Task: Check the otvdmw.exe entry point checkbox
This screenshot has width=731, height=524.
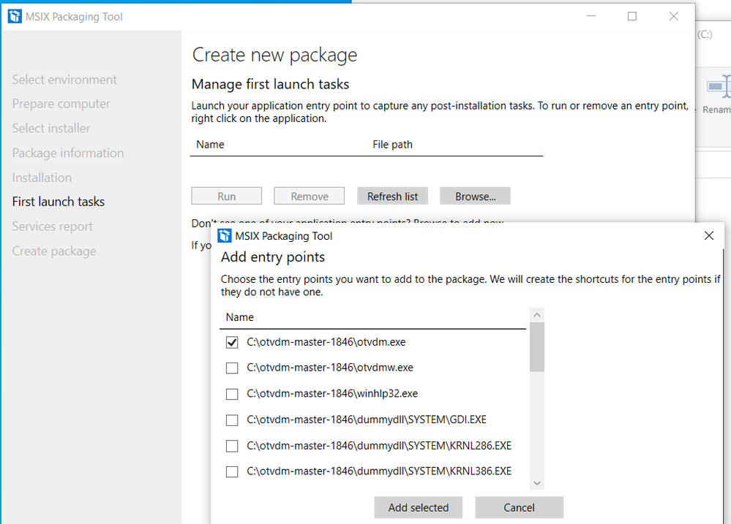Action: [x=232, y=368]
